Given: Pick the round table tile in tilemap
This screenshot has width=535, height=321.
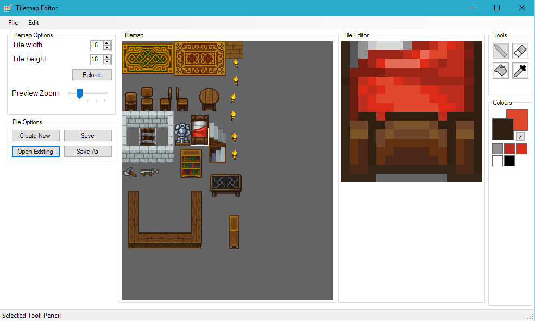Looking at the screenshot, I should click(209, 99).
